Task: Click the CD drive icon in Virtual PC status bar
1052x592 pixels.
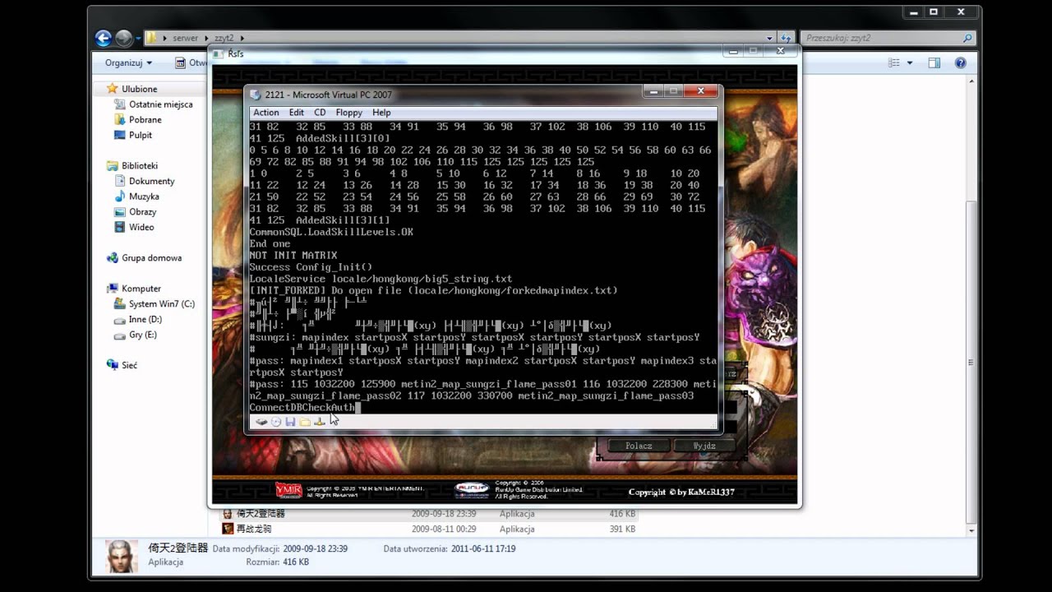Action: click(276, 422)
